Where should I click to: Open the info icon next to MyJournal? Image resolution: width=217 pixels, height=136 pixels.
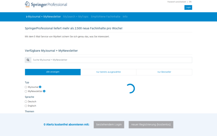pos(40,87)
